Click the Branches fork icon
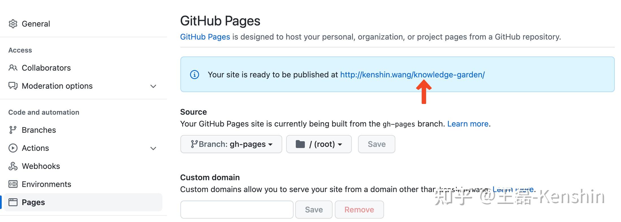Screen dimensions: 621x222 13,130
